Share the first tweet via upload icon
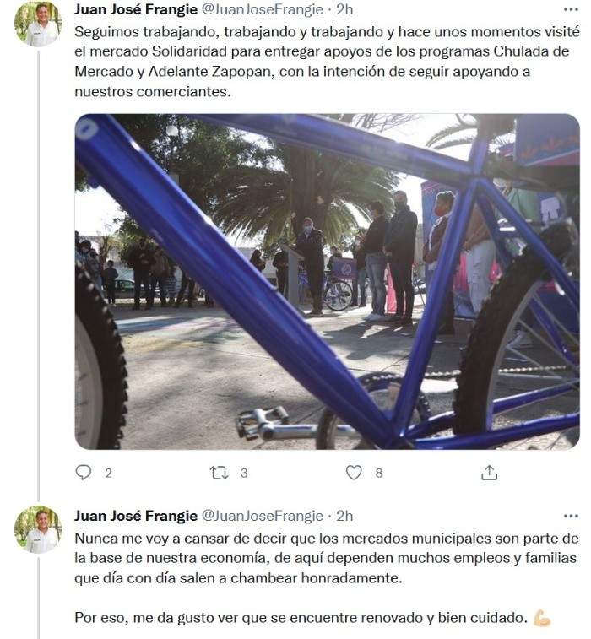Screen dimensions: 591x639 pos(489,473)
